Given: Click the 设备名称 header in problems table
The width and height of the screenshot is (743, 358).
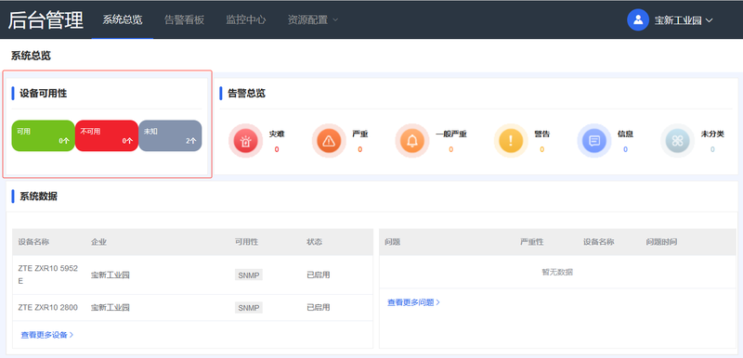Looking at the screenshot, I should 598,242.
